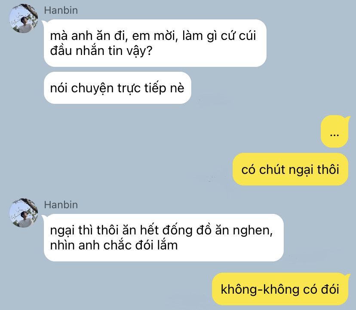Click the word "trực tiếp" in the second bubble
This screenshot has width=356, height=310.
(x=142, y=88)
